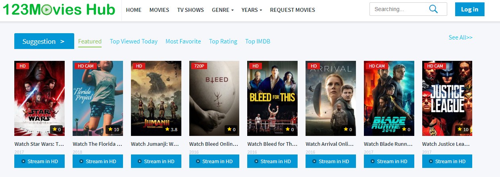
Task: Open TV SHOWS in the navigation
Action: pos(190,10)
